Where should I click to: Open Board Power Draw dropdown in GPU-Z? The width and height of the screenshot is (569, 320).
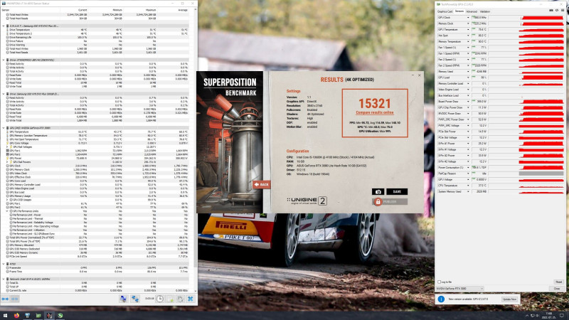(x=468, y=102)
